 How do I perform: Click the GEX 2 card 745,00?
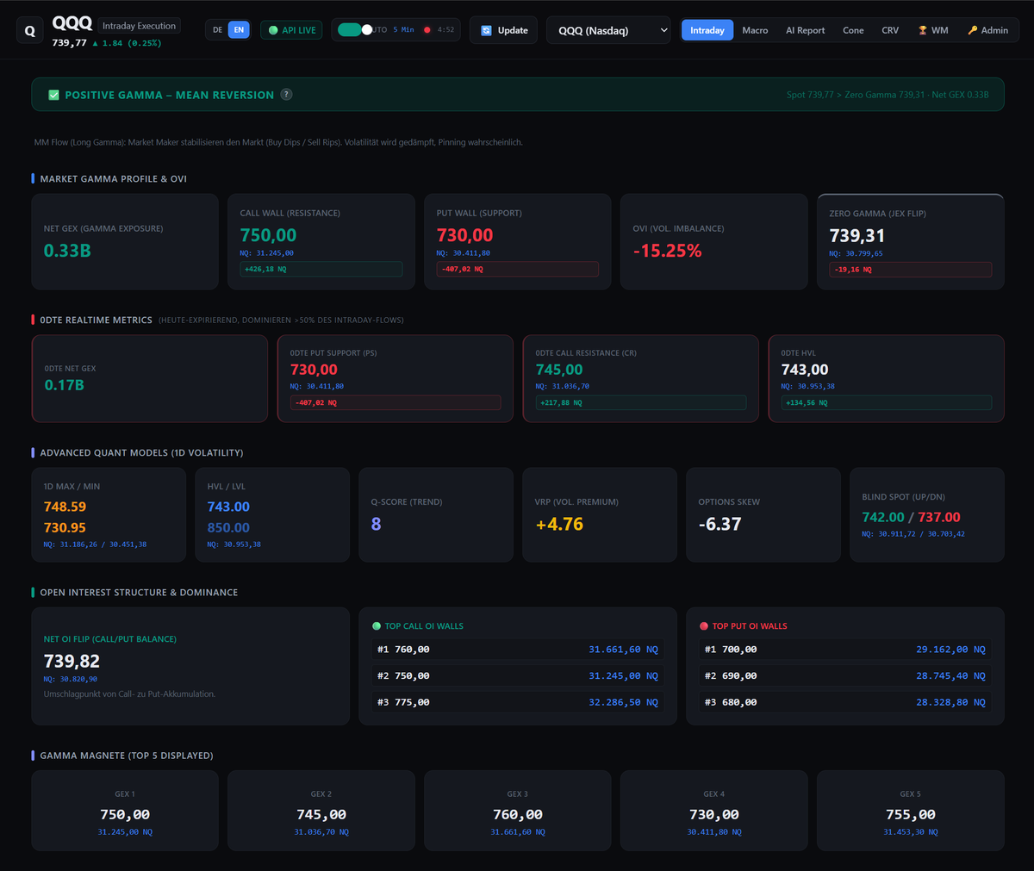(x=321, y=811)
